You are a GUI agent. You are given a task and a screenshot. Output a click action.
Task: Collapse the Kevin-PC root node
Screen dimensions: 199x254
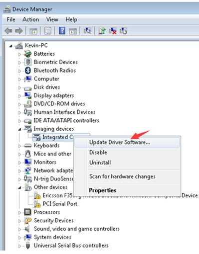pyautogui.click(x=11, y=46)
